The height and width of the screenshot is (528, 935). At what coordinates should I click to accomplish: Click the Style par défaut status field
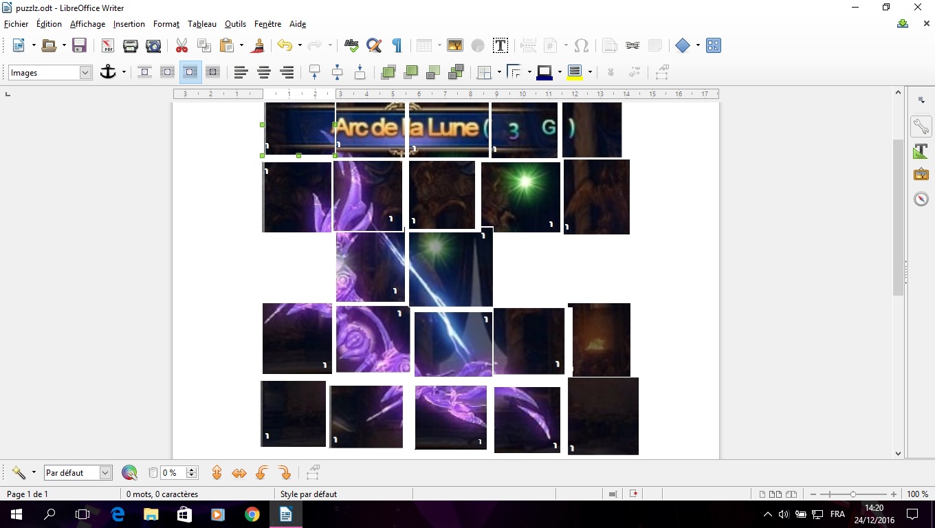click(309, 494)
